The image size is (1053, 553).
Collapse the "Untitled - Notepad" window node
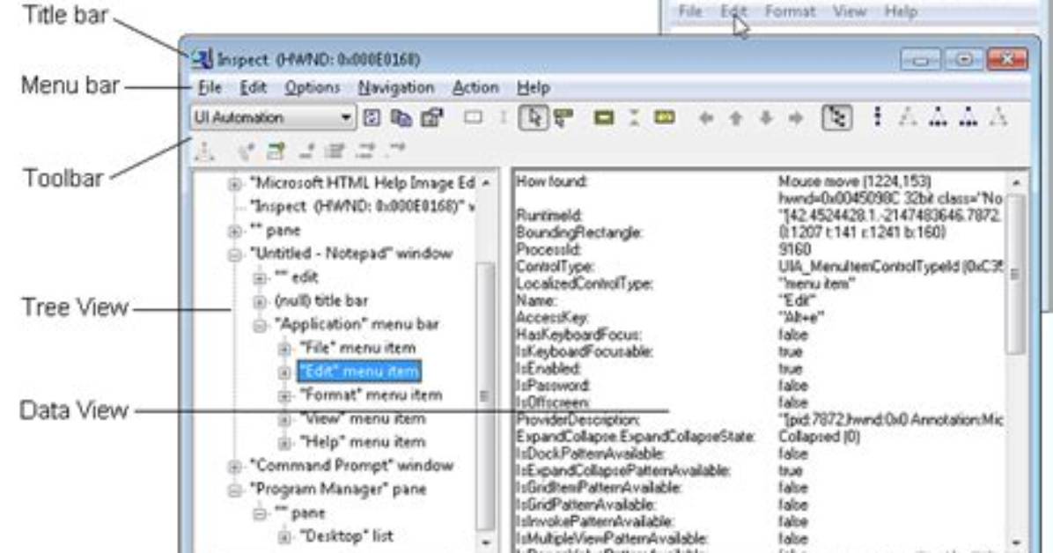(x=234, y=254)
